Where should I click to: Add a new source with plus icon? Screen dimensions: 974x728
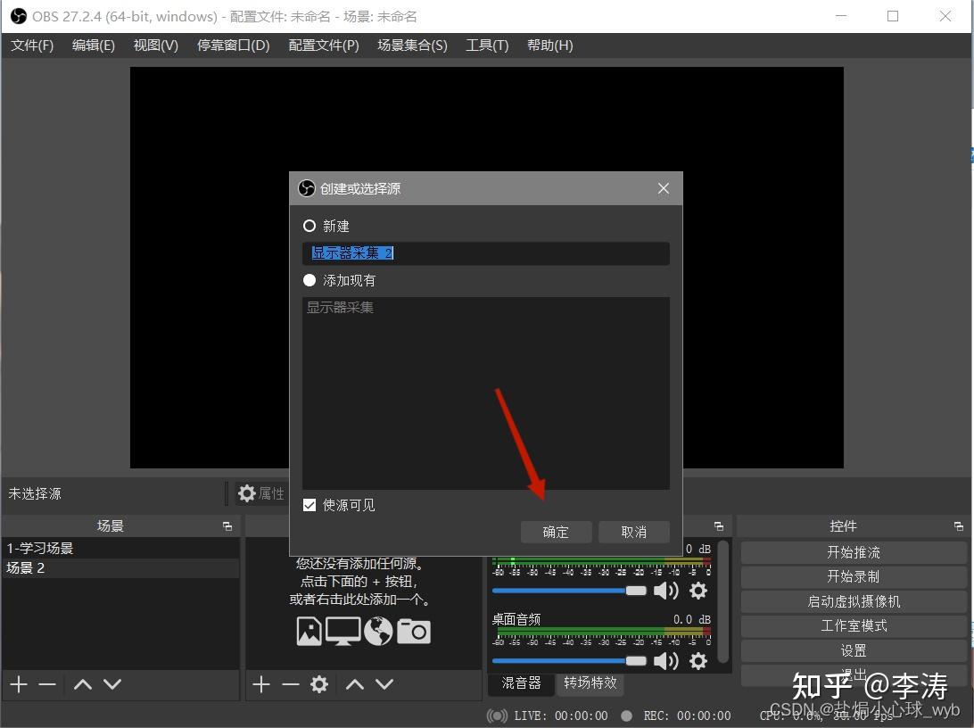click(261, 684)
